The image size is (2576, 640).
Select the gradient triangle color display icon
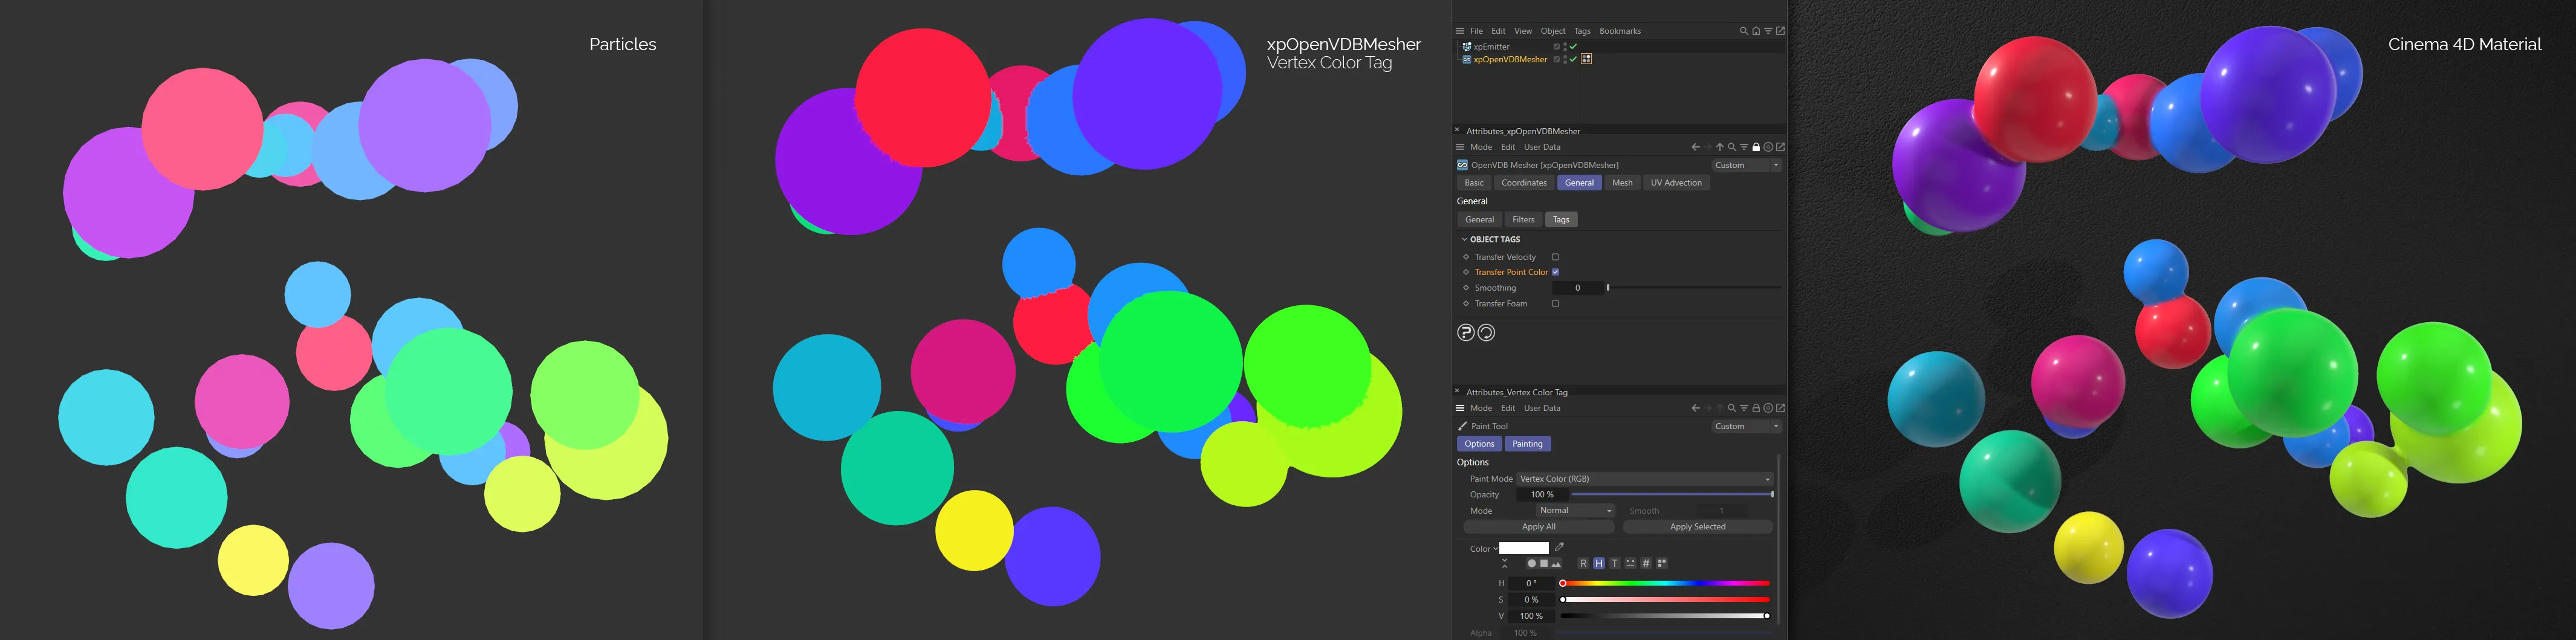pyautogui.click(x=1556, y=563)
